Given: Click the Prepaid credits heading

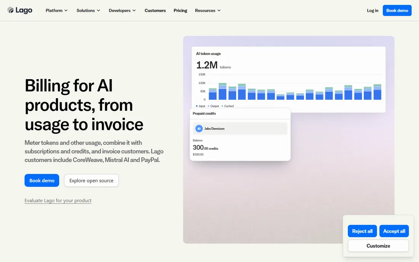Looking at the screenshot, I should 204,113.
